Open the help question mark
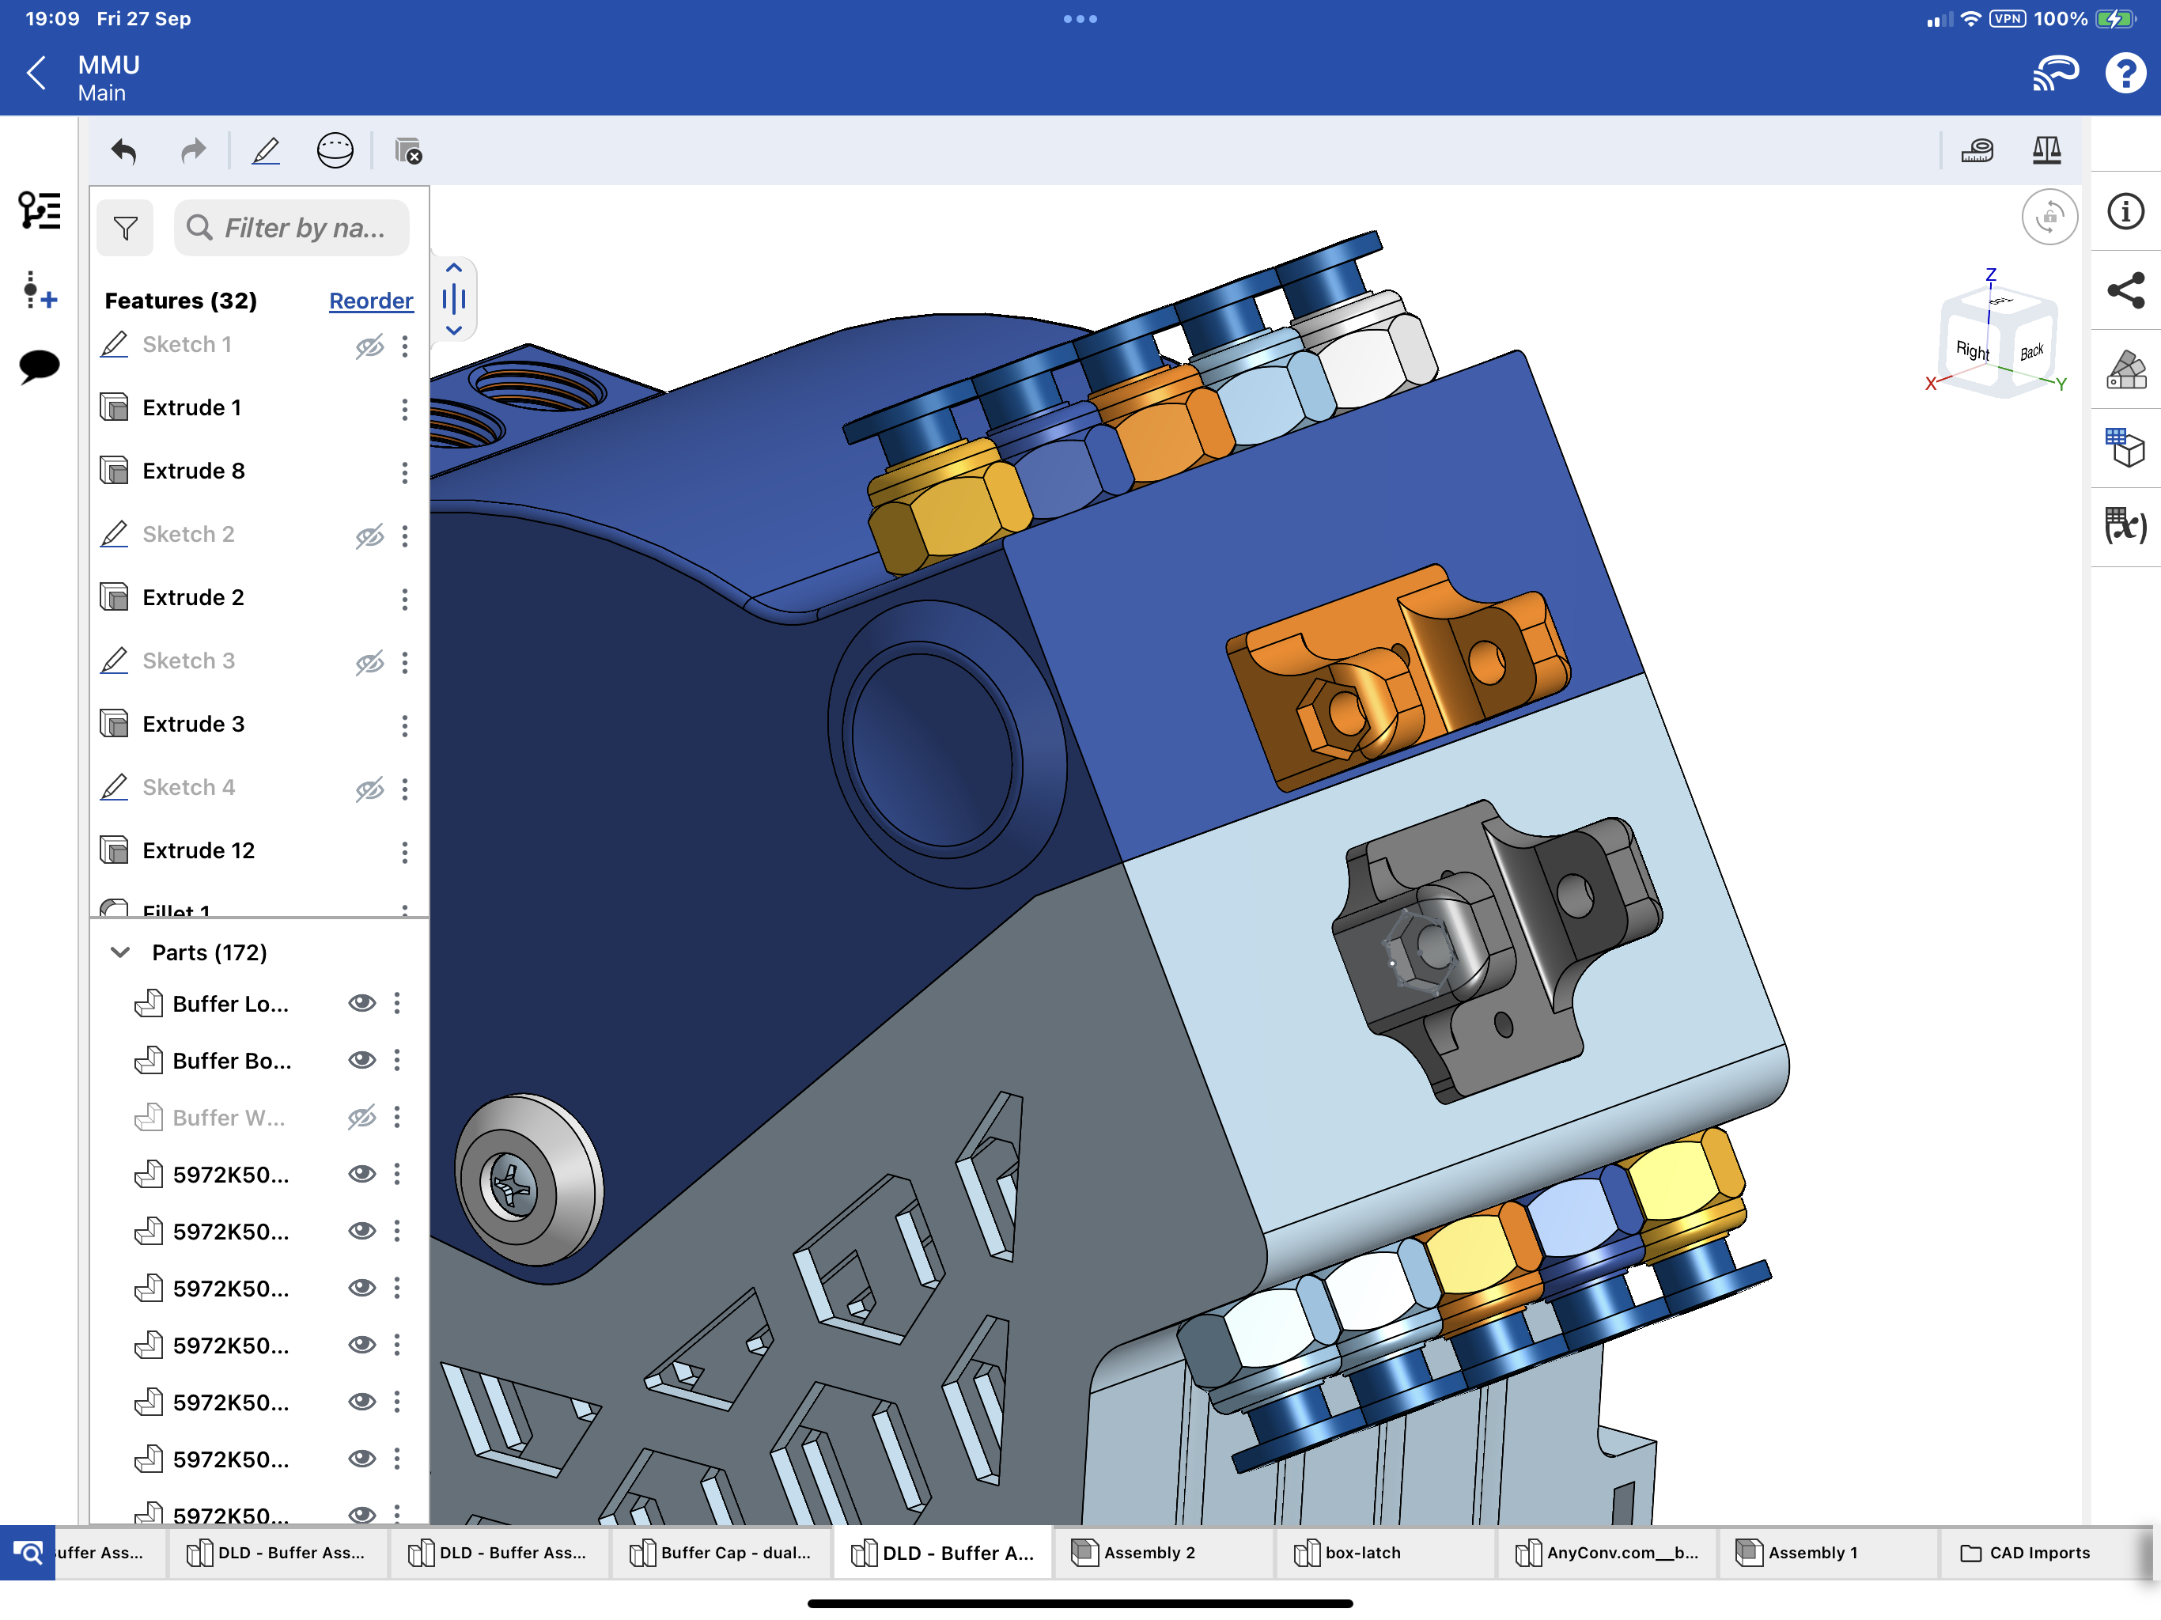Screen dimensions: 2161x1620 (2125, 74)
